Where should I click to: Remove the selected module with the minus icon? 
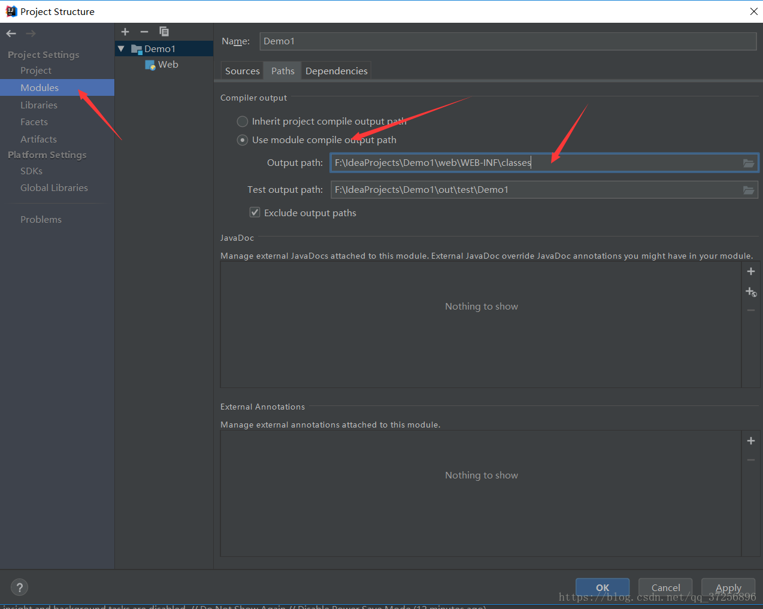pos(144,32)
